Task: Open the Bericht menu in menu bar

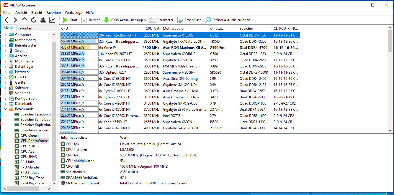Action: click(x=37, y=13)
